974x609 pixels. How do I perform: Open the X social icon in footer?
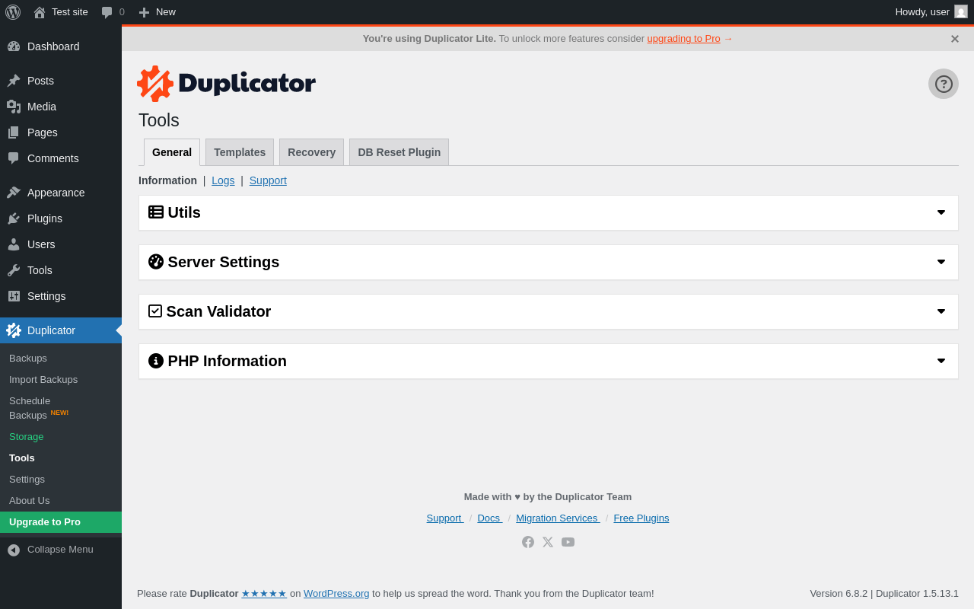[548, 542]
